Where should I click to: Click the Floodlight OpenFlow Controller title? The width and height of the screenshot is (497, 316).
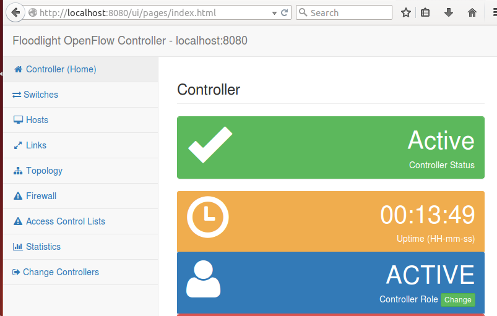click(x=129, y=41)
